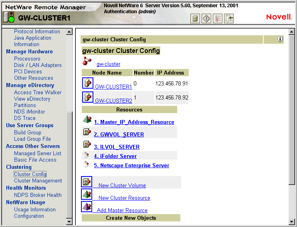Viewport: 297px width, 227px height.
Task: Open Cluster Management in sidebar
Action: pos(38,181)
